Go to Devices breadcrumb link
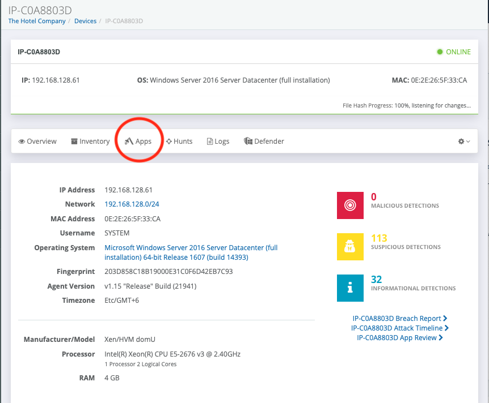 point(85,21)
